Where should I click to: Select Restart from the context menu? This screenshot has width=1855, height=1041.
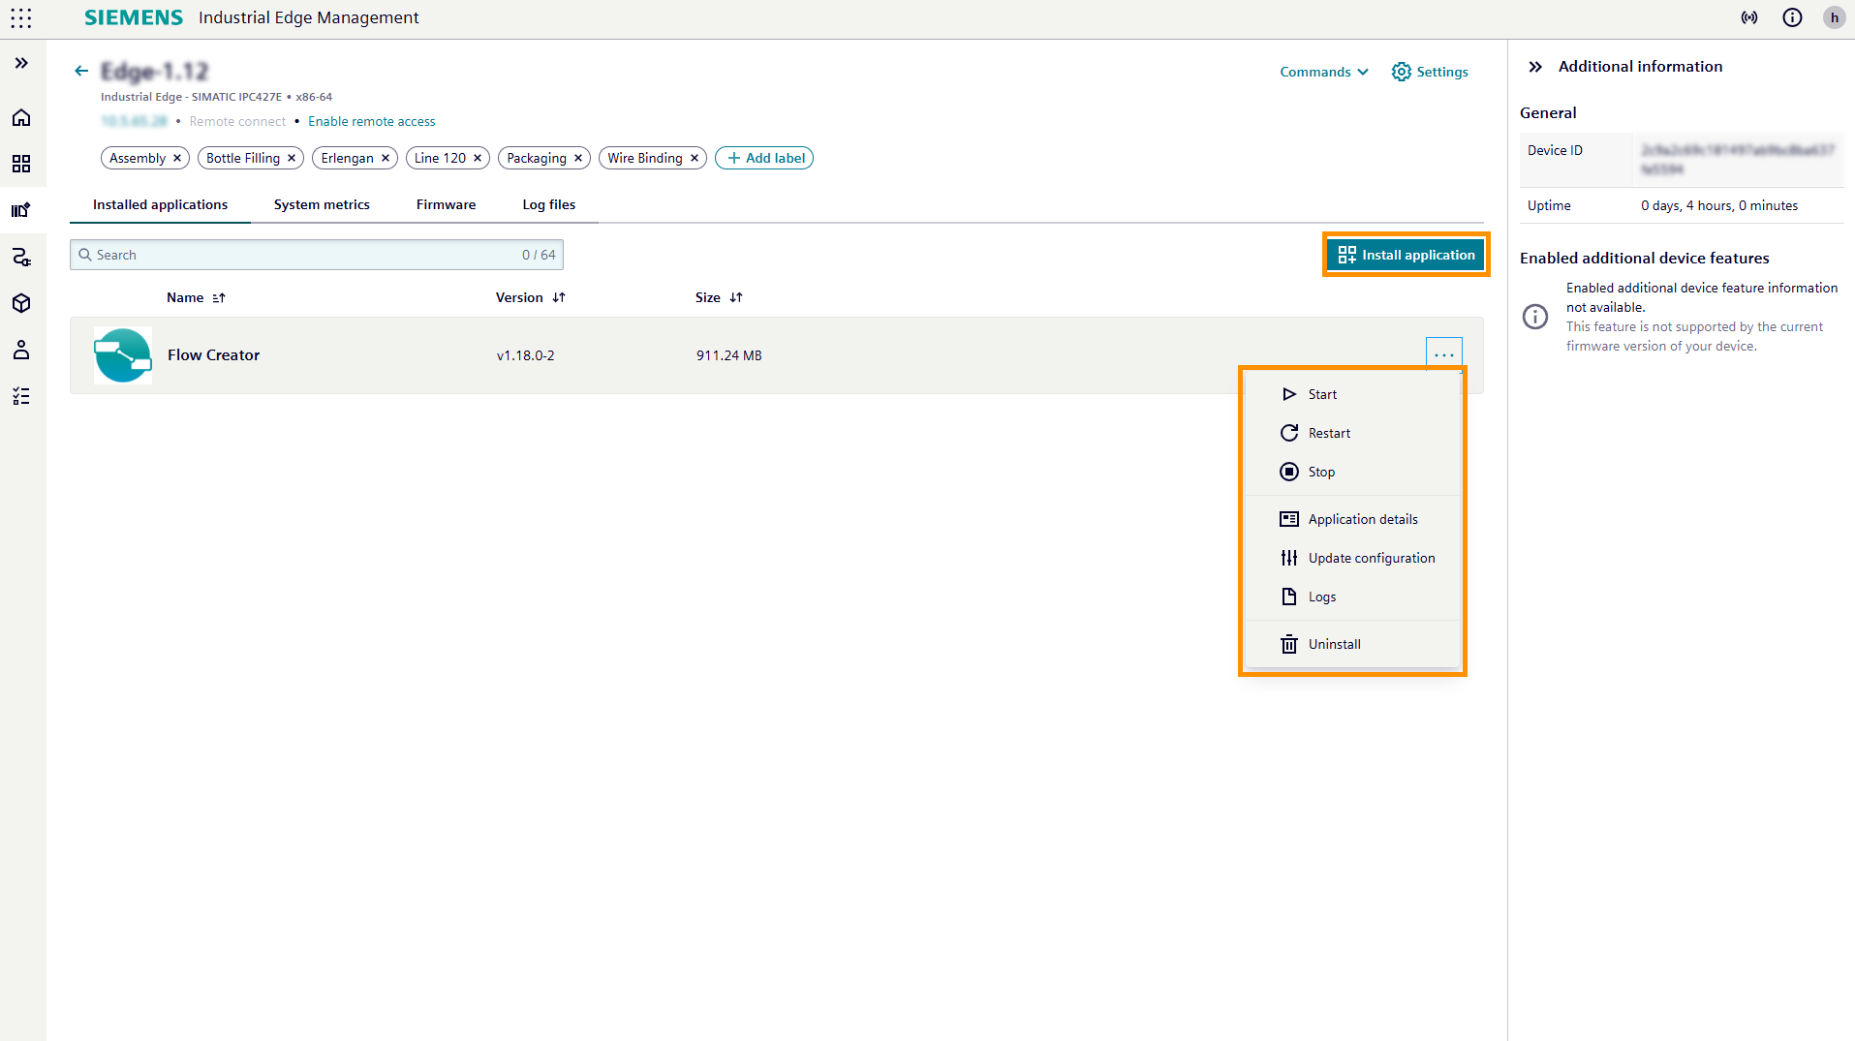point(1352,433)
